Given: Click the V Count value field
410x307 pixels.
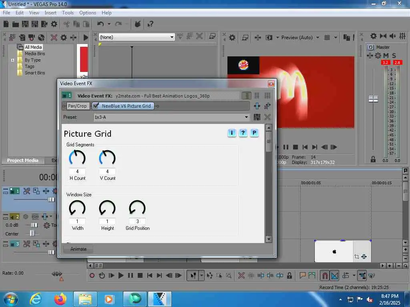Looking at the screenshot, I should (107, 171).
